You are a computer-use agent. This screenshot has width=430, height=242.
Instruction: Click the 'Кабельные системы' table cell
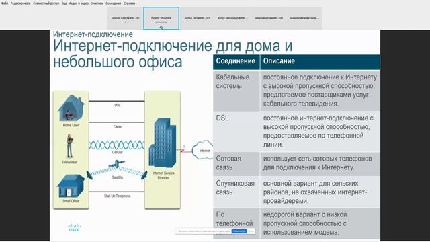tap(236, 91)
